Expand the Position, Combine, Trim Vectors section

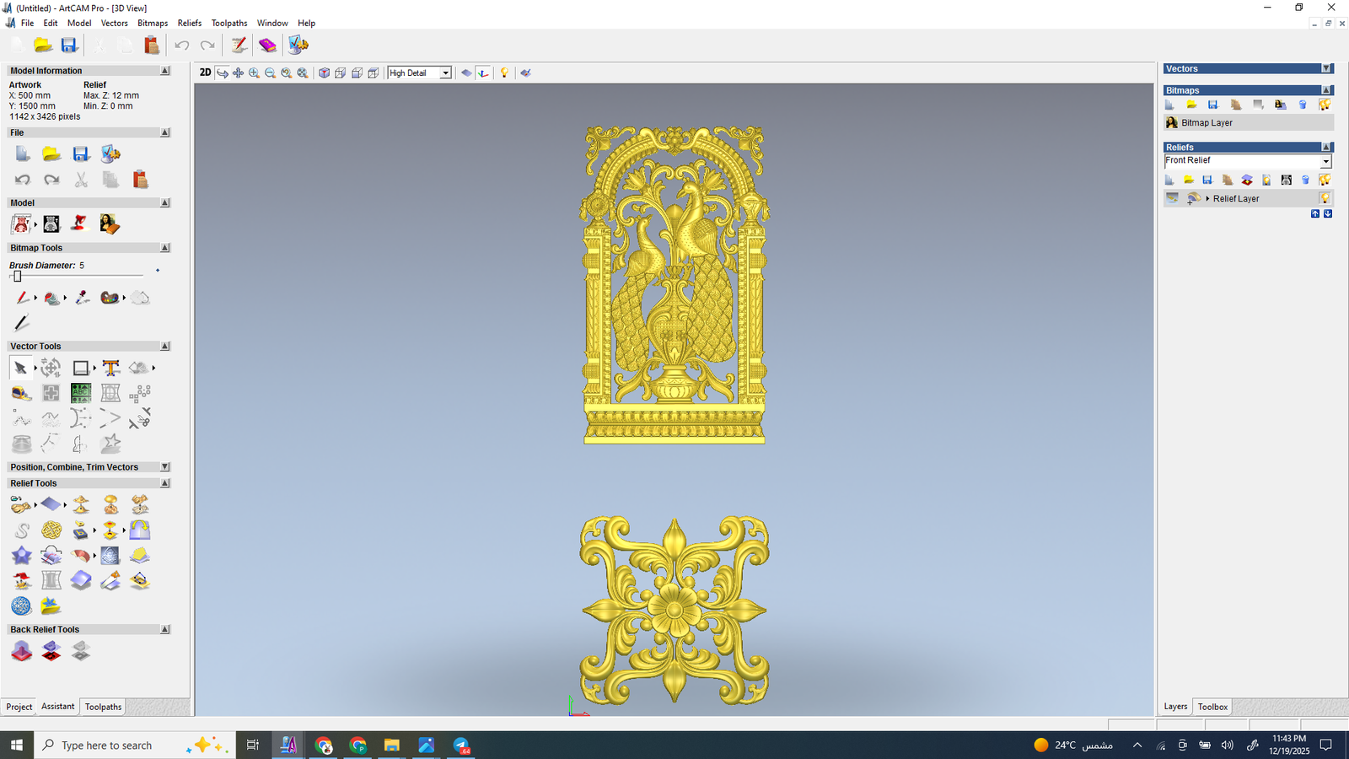click(x=164, y=467)
